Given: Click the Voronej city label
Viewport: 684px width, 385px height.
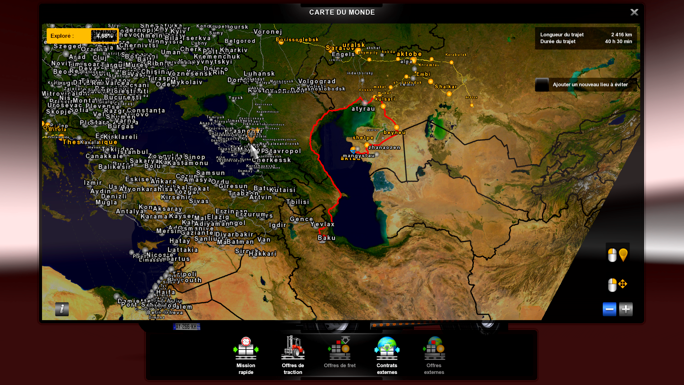Looking at the screenshot, I should click(268, 32).
